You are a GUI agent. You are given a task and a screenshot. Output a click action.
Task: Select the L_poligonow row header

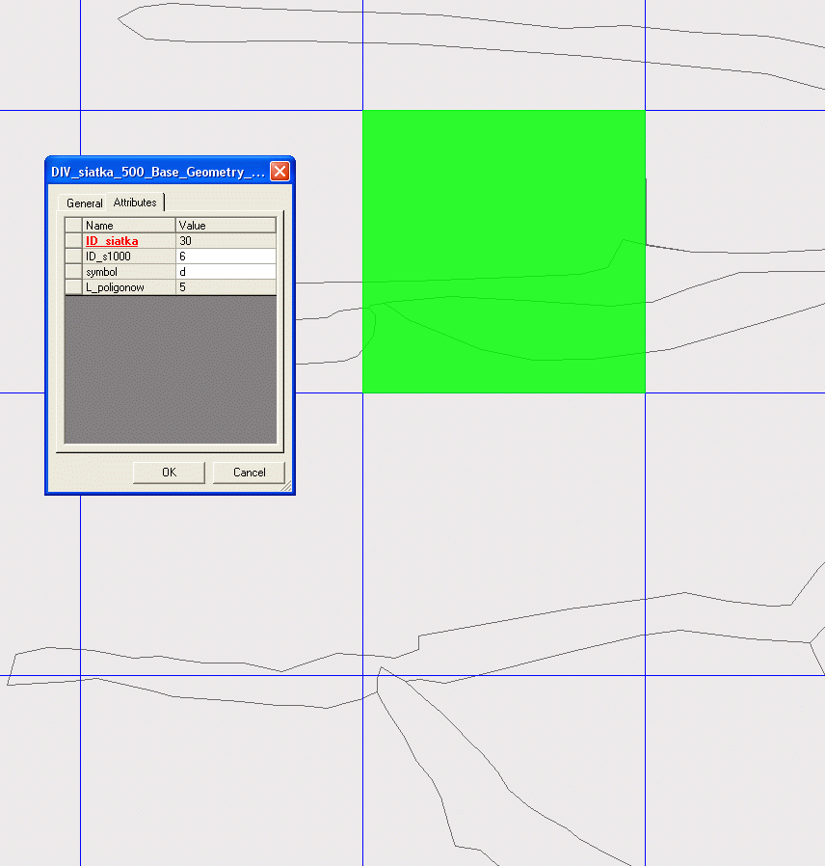(73, 287)
